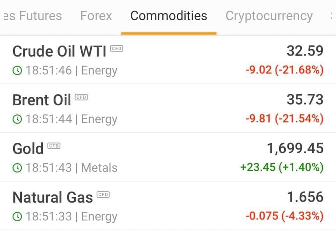Click the CFD badge next to Natural Gas
The image size is (336, 231).
coord(103,194)
